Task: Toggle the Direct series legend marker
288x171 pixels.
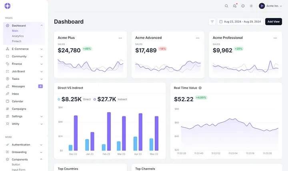Action: (59, 99)
